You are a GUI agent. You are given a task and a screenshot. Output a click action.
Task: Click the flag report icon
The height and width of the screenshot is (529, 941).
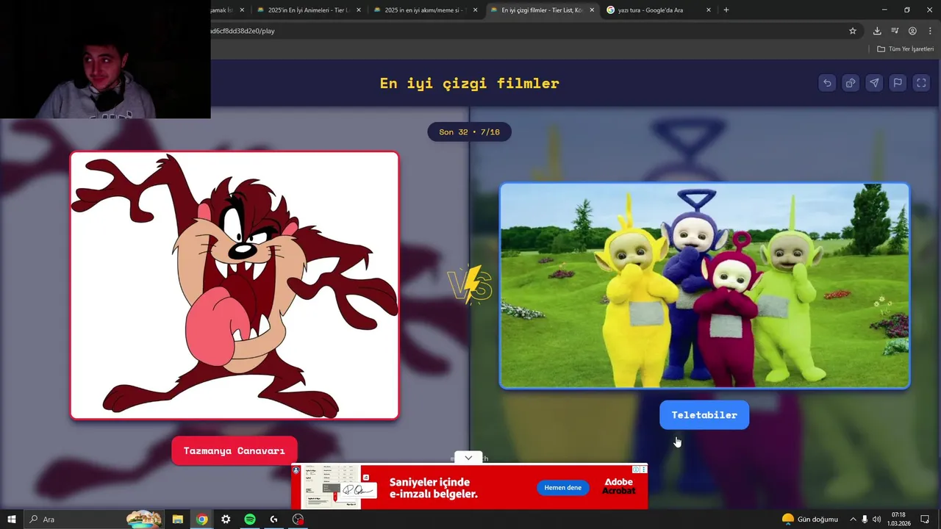898,83
